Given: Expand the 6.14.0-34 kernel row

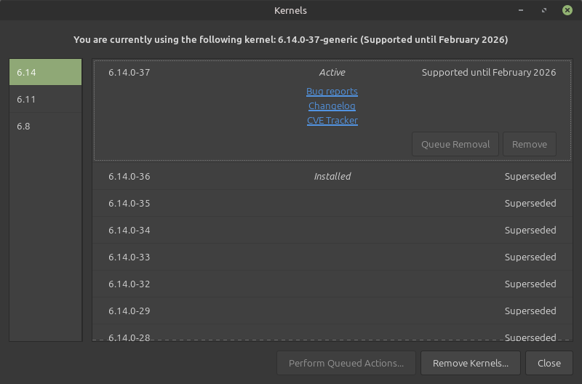Looking at the screenshot, I should [x=332, y=231].
